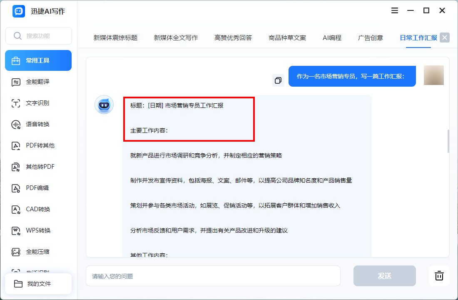Select the 商品种草文案 tab
Viewport: 458px width, 300px height.
point(287,37)
